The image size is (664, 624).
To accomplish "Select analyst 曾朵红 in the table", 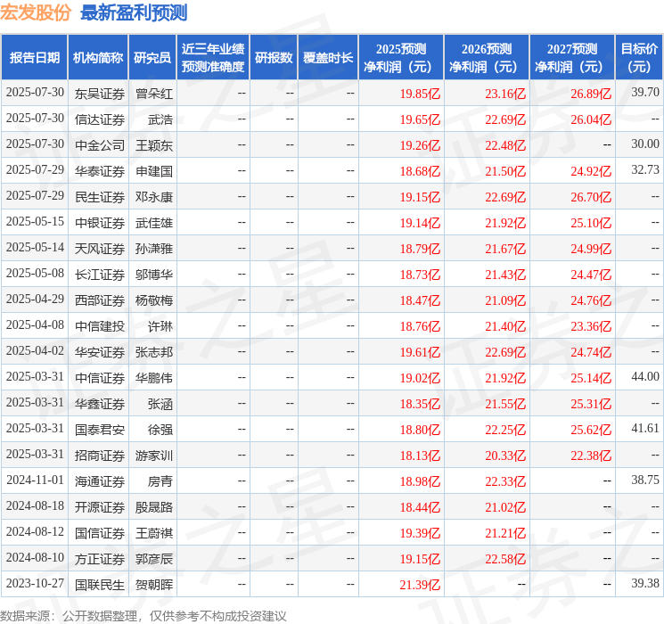I will (x=154, y=93).
